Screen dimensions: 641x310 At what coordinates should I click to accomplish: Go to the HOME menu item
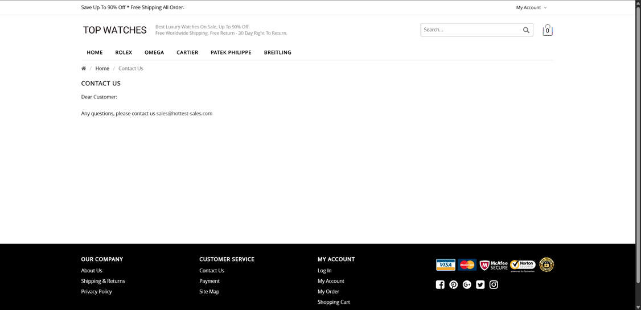coord(95,52)
